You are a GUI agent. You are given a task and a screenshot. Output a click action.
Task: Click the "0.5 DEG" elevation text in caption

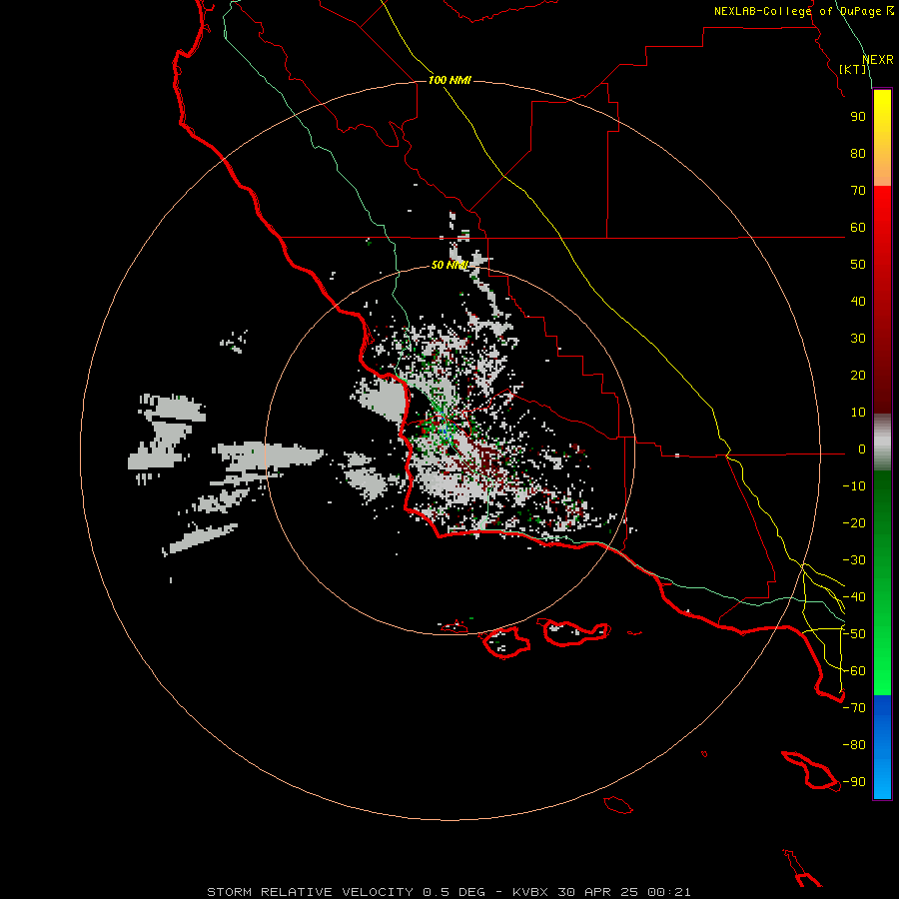tap(454, 892)
